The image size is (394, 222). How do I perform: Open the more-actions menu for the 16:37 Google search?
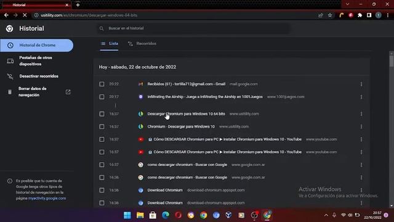[361, 165]
